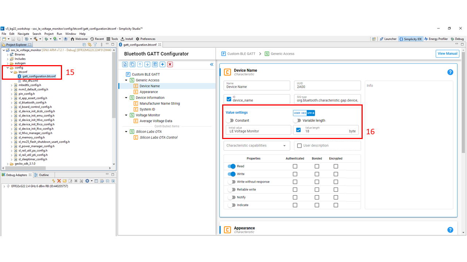Viewport: 467px width, 262px height.
Task: Click the UUID 2A00 input field
Action: [327, 86]
